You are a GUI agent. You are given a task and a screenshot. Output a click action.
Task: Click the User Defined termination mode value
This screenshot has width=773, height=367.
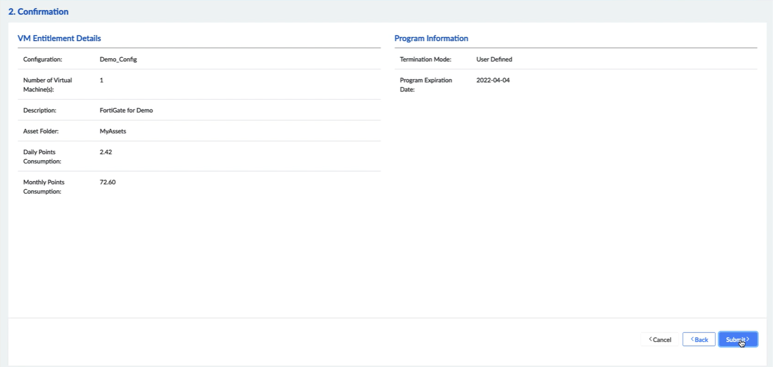tap(494, 59)
